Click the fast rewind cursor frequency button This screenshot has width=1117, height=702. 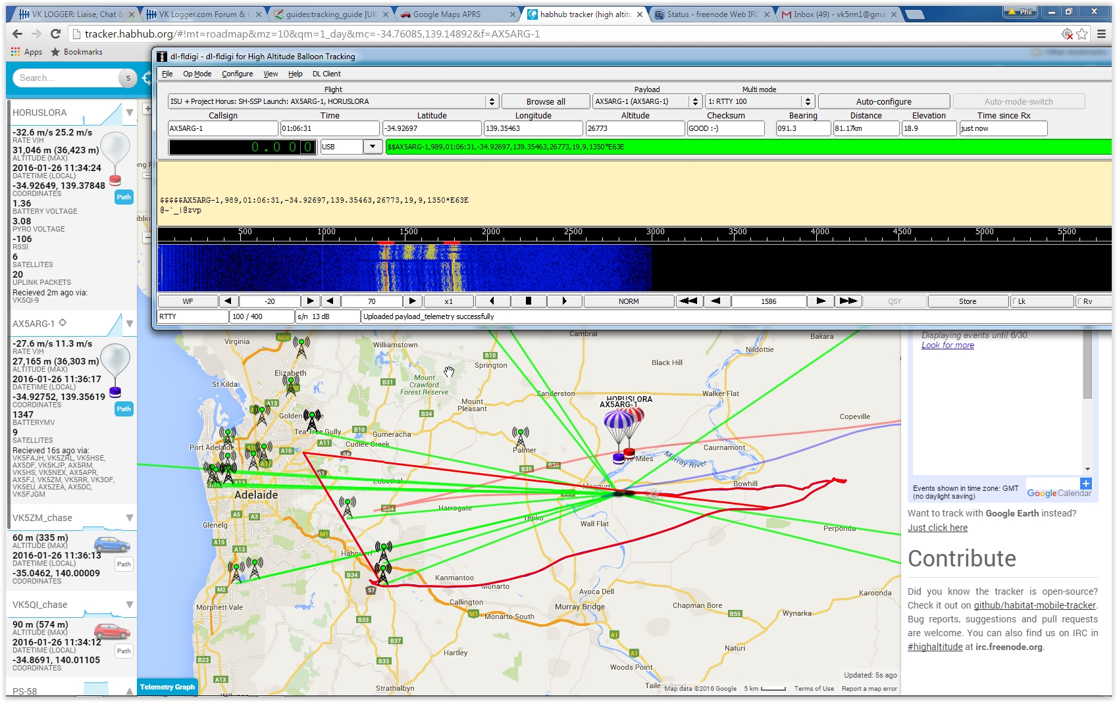click(x=688, y=301)
